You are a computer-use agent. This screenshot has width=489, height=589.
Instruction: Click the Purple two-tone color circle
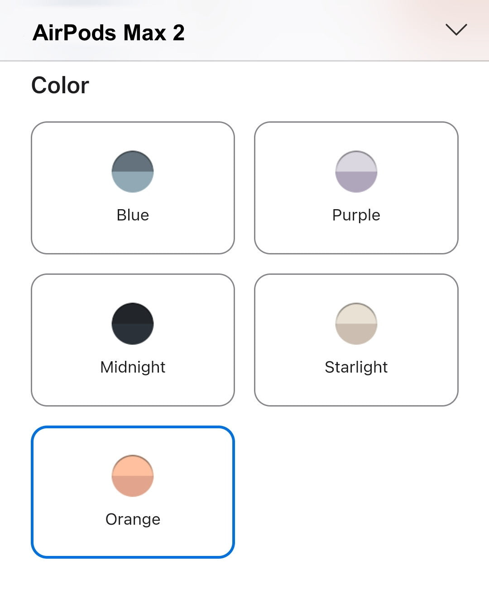point(356,172)
